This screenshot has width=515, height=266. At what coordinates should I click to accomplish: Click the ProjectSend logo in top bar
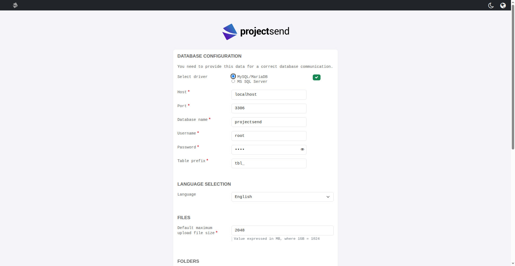(15, 5)
